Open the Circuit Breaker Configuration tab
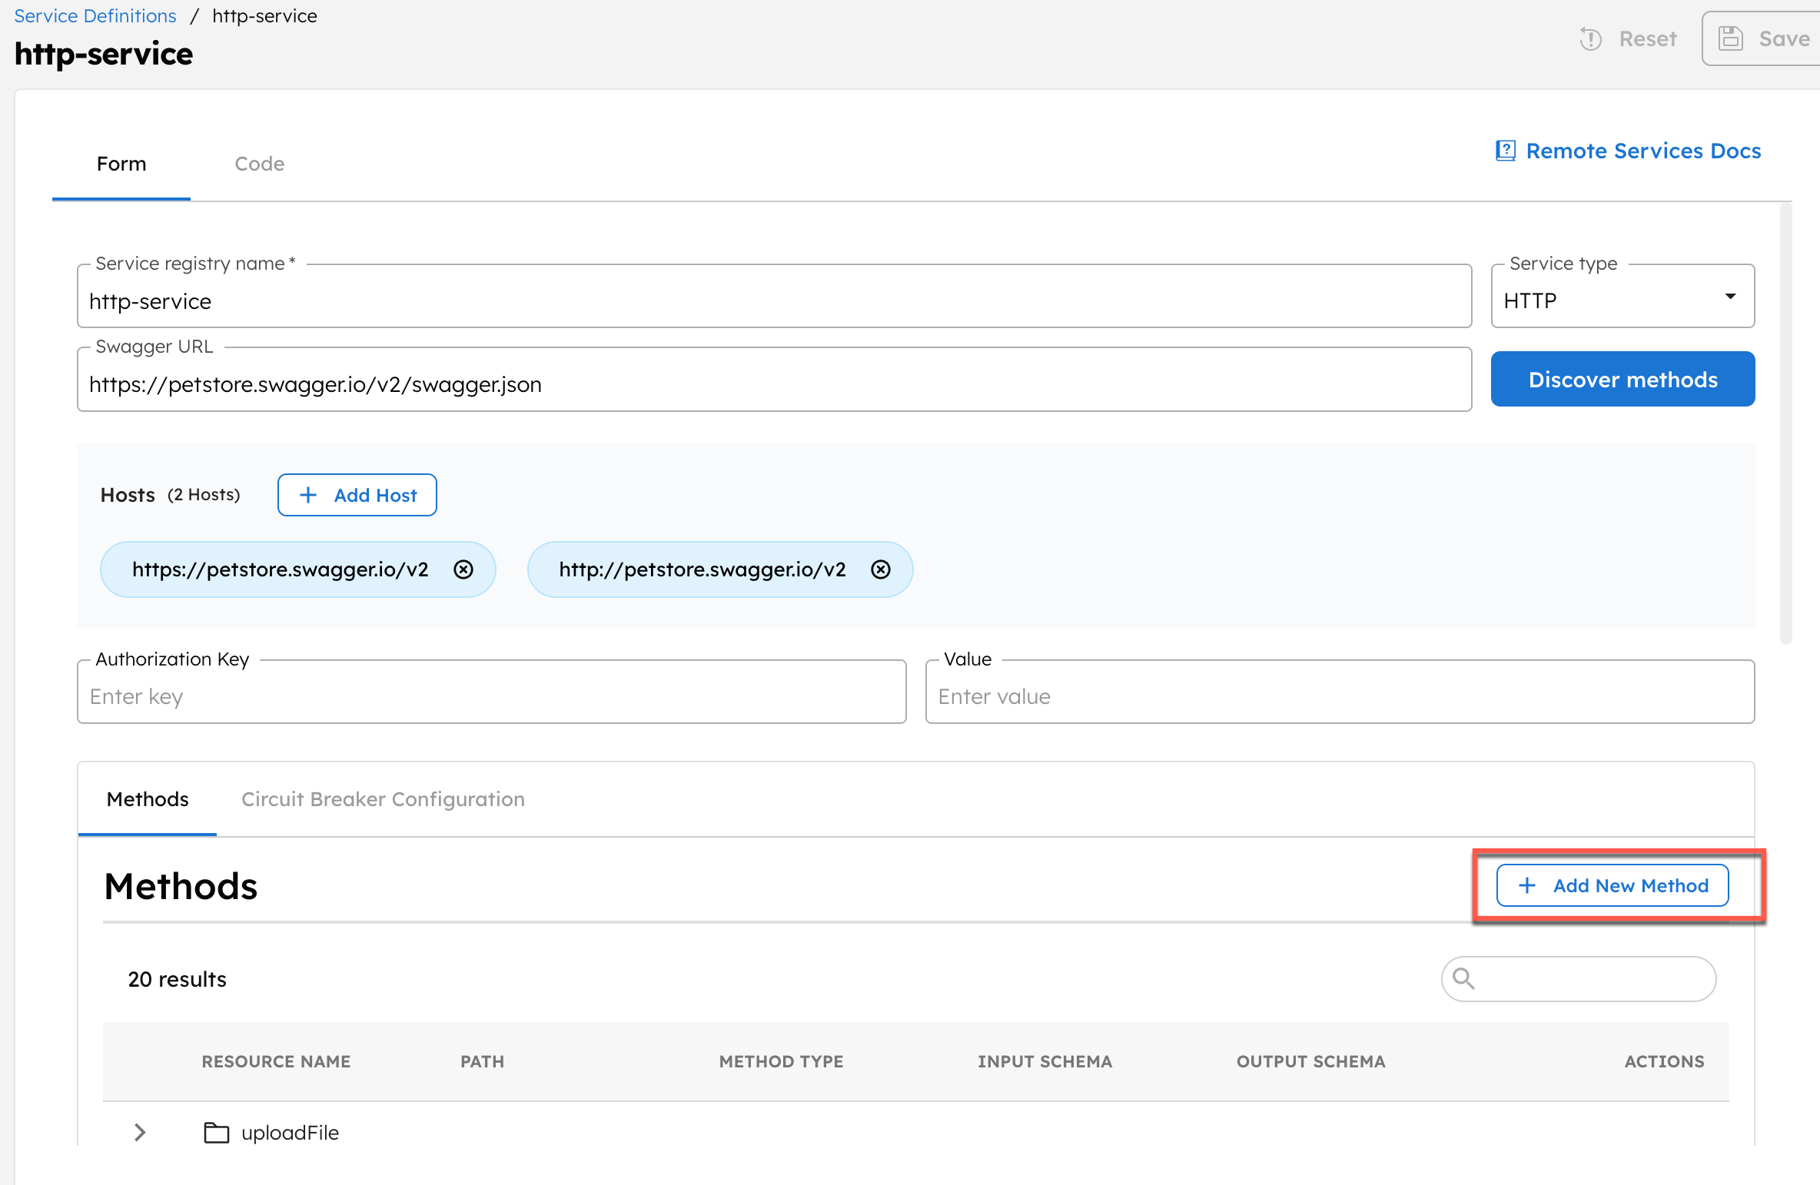The height and width of the screenshot is (1185, 1820). coord(382,799)
